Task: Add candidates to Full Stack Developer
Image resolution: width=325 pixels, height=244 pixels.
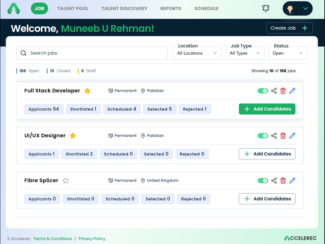Action: coord(267,109)
